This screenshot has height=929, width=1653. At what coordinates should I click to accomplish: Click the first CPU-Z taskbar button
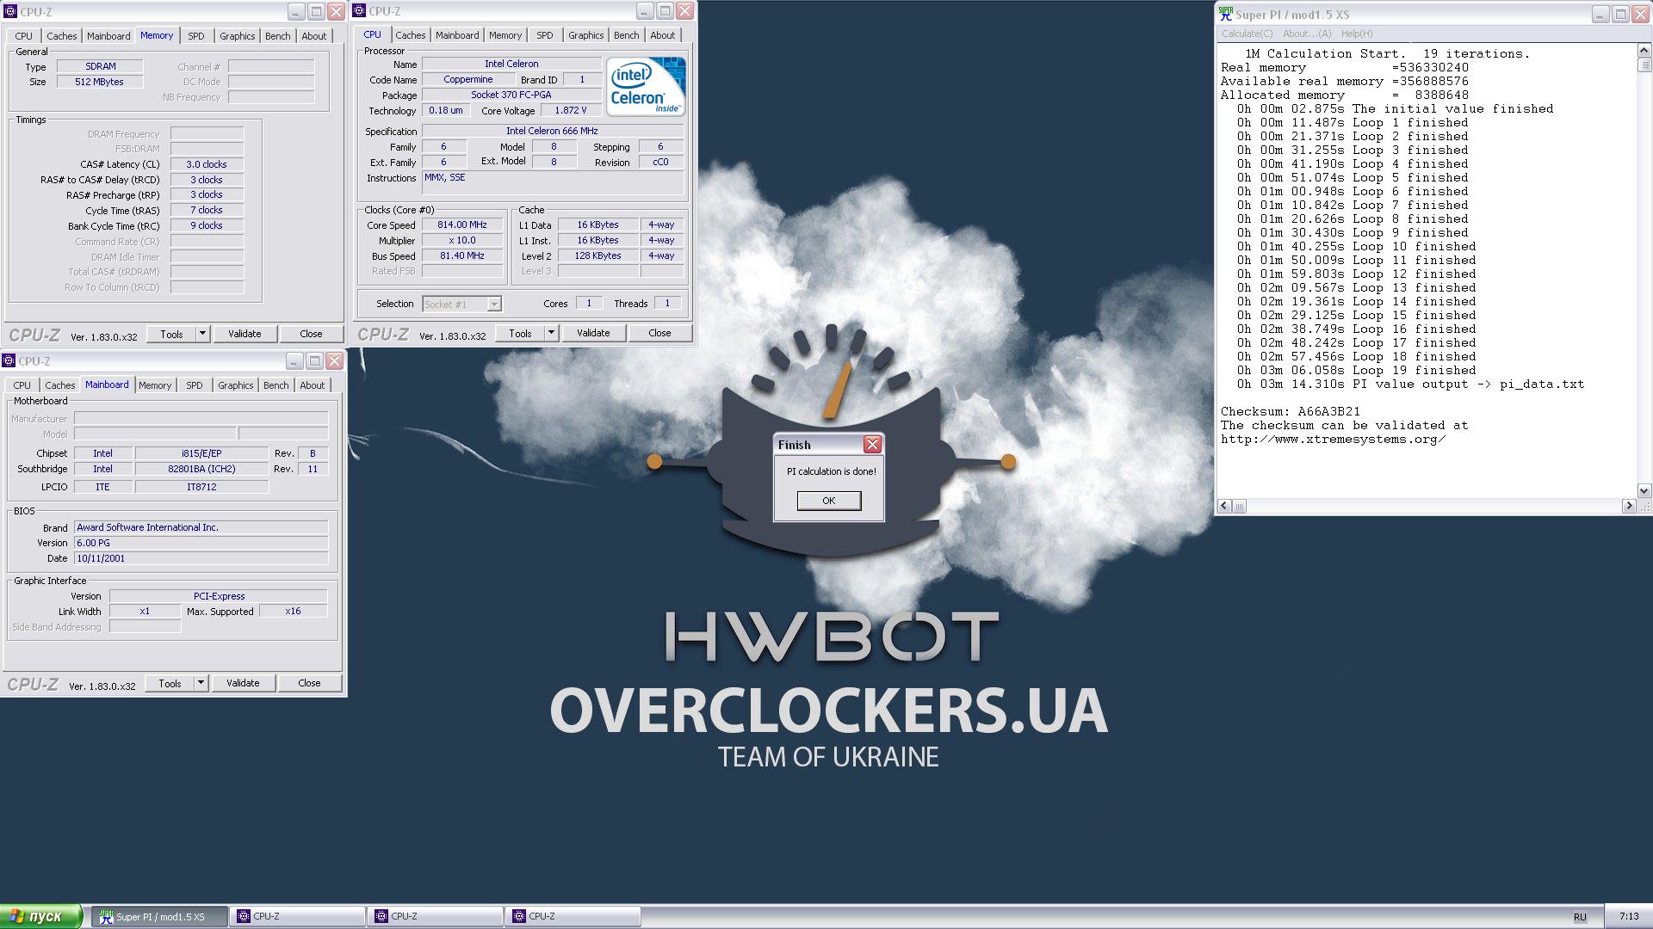click(298, 917)
